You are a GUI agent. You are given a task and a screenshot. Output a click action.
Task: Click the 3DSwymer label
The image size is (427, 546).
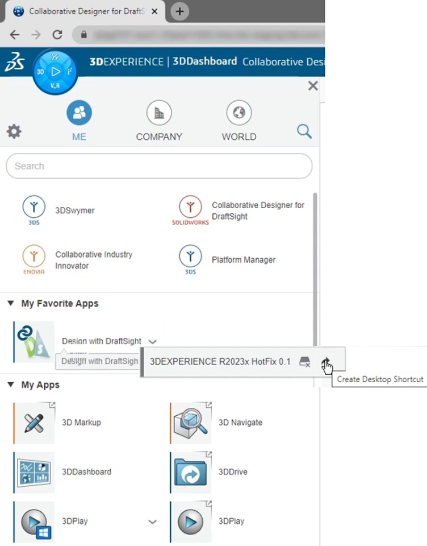pos(75,210)
